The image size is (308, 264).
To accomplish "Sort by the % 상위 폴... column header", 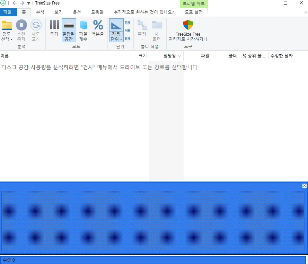I will (254, 56).
